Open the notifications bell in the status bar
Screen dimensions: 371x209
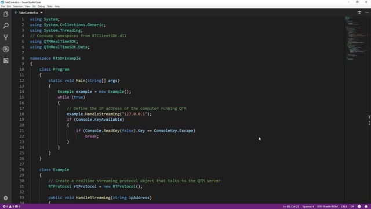tap(366, 207)
